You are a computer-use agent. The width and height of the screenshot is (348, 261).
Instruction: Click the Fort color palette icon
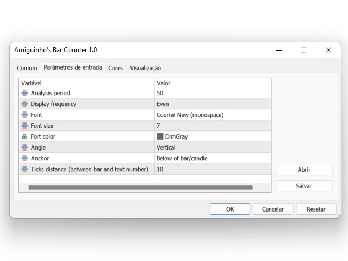24,136
